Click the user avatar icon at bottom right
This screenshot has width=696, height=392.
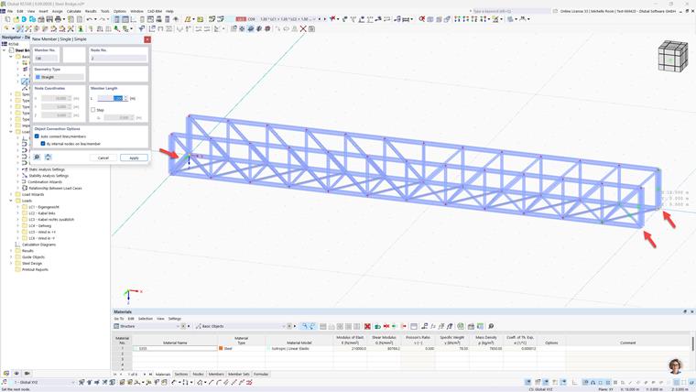[x=675, y=366]
